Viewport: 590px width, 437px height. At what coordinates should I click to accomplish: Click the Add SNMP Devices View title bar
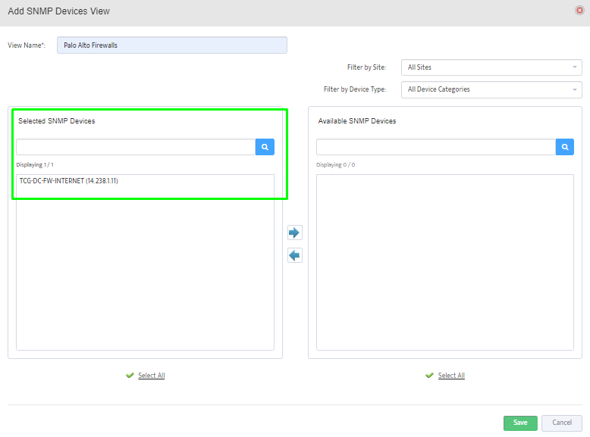228,11
